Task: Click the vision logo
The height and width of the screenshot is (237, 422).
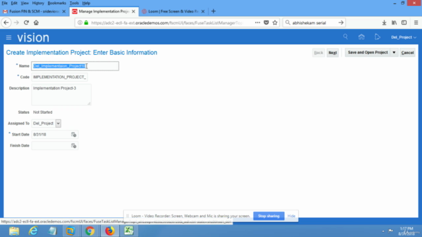Action: [x=33, y=38]
